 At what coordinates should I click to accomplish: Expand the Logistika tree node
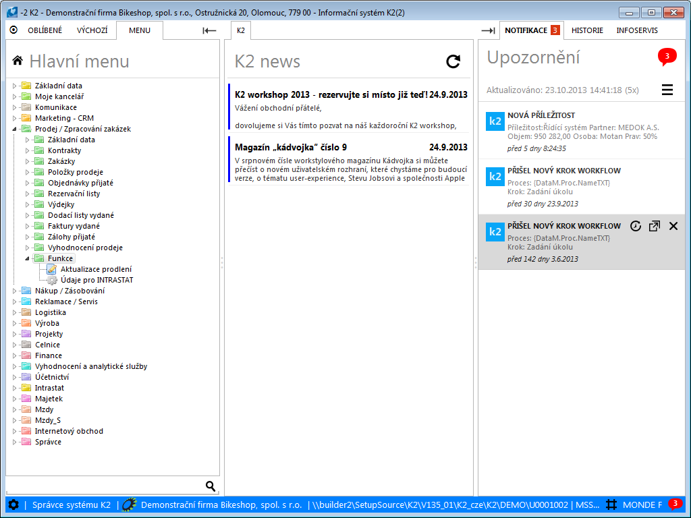[14, 312]
